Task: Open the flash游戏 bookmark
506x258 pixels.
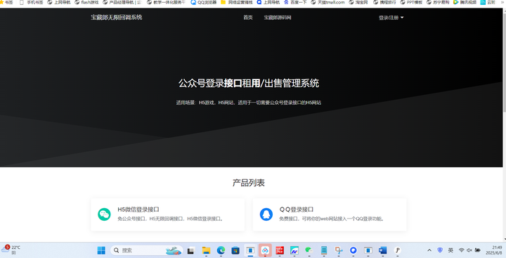Action: click(86, 2)
